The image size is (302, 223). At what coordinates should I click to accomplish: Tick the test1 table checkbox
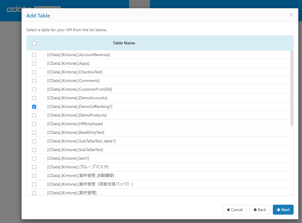tap(34, 158)
